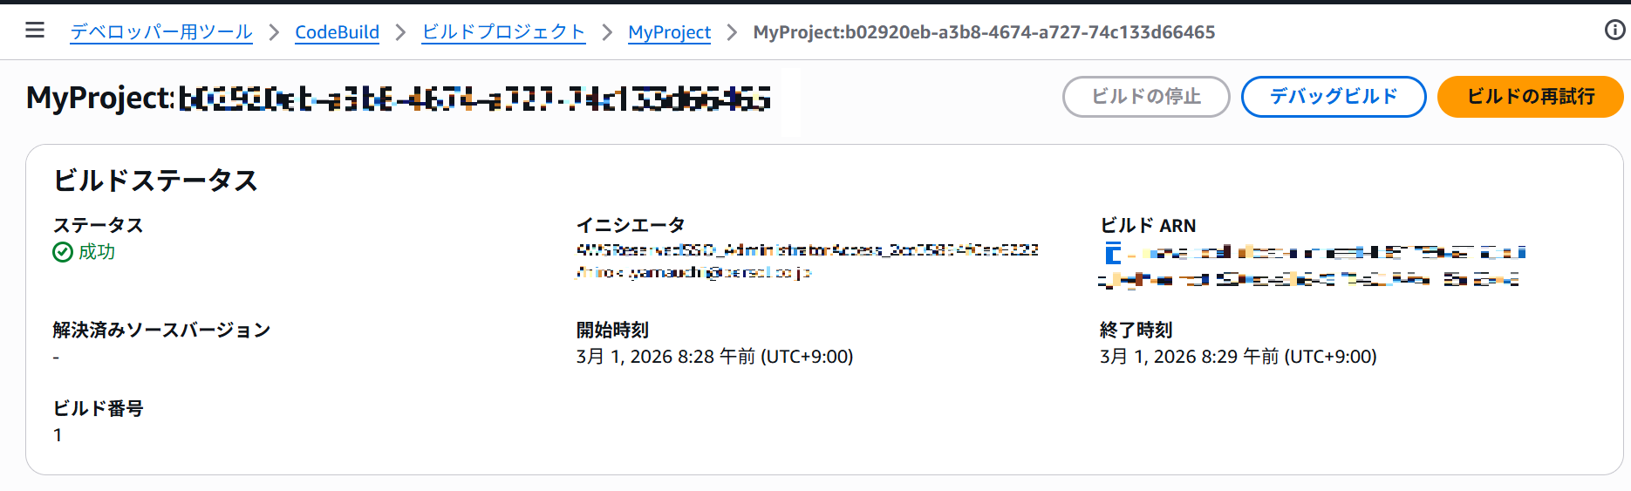Copy the build ARN using its icon
The width and height of the screenshot is (1631, 491).
click(x=1113, y=254)
